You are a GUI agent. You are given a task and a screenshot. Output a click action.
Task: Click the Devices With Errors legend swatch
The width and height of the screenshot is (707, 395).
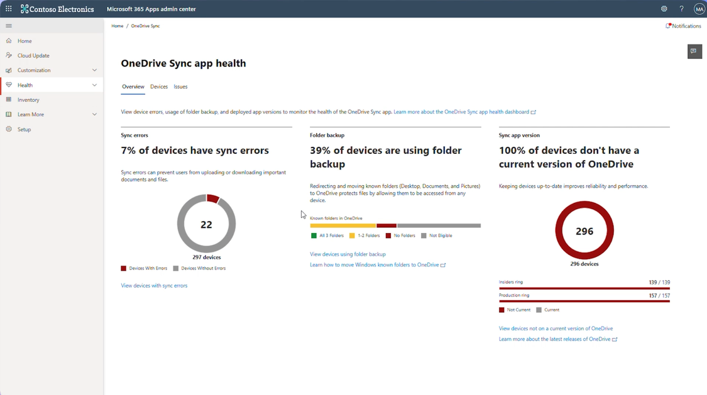[124, 268]
